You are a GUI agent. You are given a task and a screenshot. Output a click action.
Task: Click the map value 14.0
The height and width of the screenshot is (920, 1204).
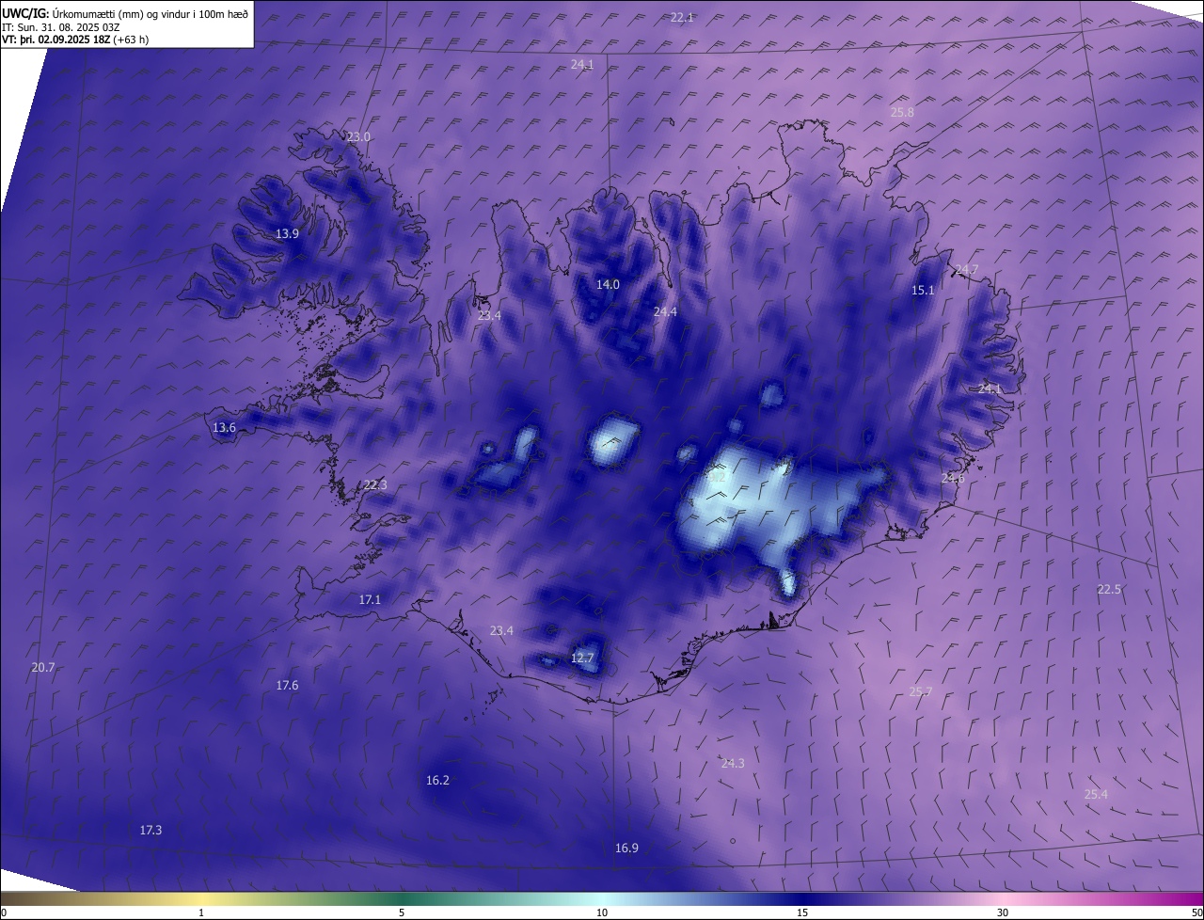tap(609, 284)
